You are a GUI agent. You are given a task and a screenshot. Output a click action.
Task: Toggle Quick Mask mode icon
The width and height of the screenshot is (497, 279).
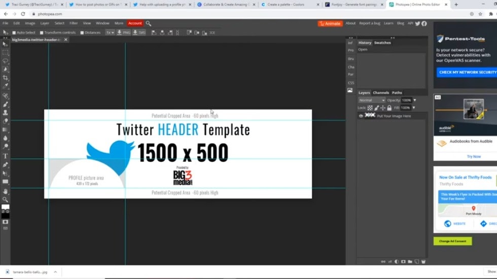(x=5, y=222)
